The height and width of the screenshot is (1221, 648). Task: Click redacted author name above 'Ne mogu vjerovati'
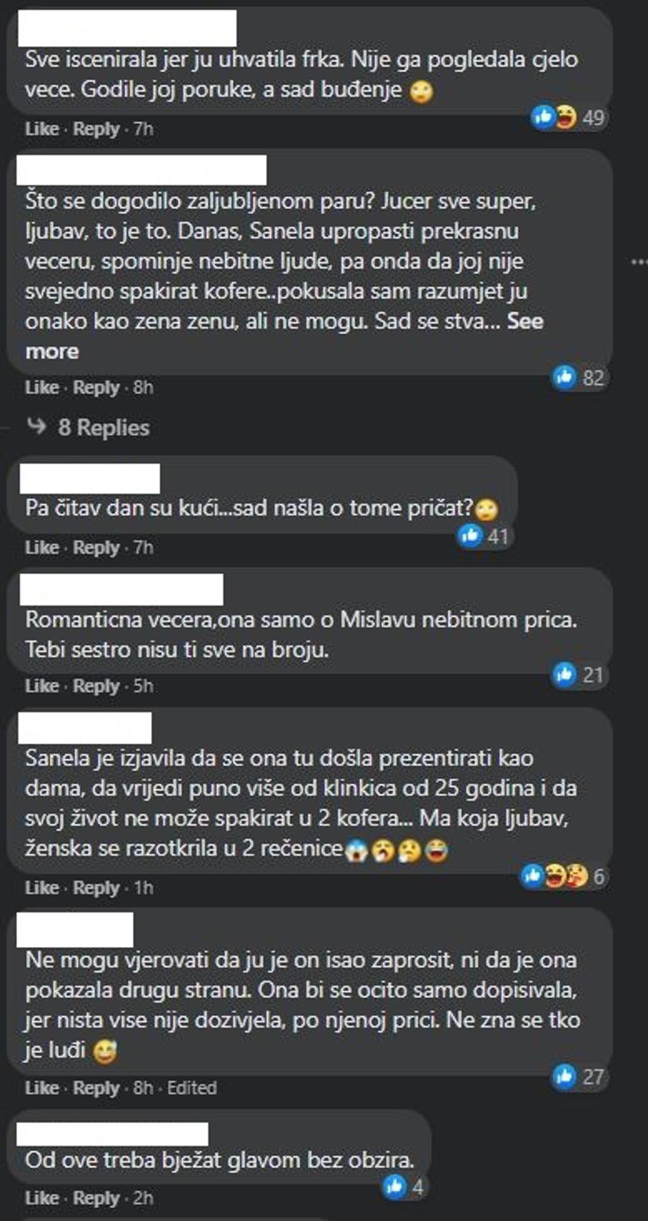pyautogui.click(x=74, y=929)
